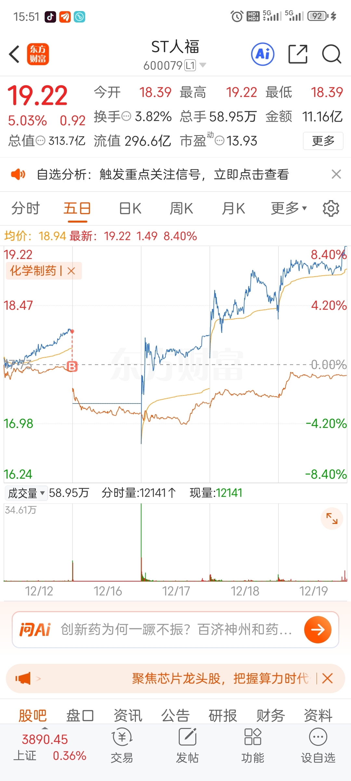Tap the 交易 trade icon
This screenshot has width=351, height=781.
[122, 745]
